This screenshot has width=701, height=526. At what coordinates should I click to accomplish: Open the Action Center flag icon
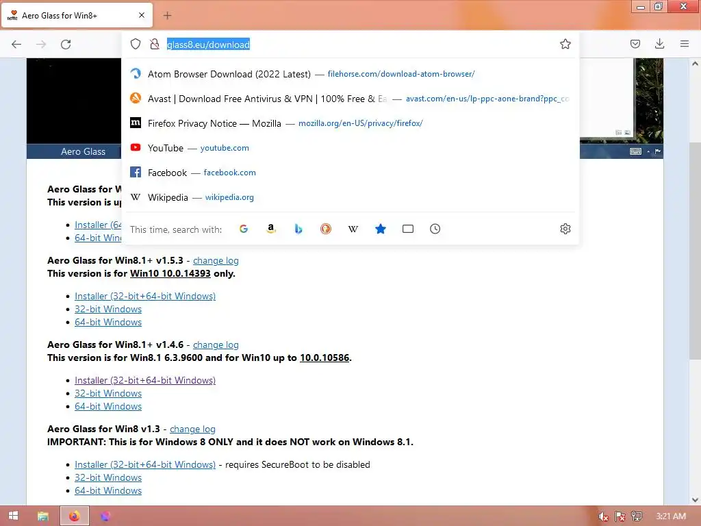pos(620,516)
